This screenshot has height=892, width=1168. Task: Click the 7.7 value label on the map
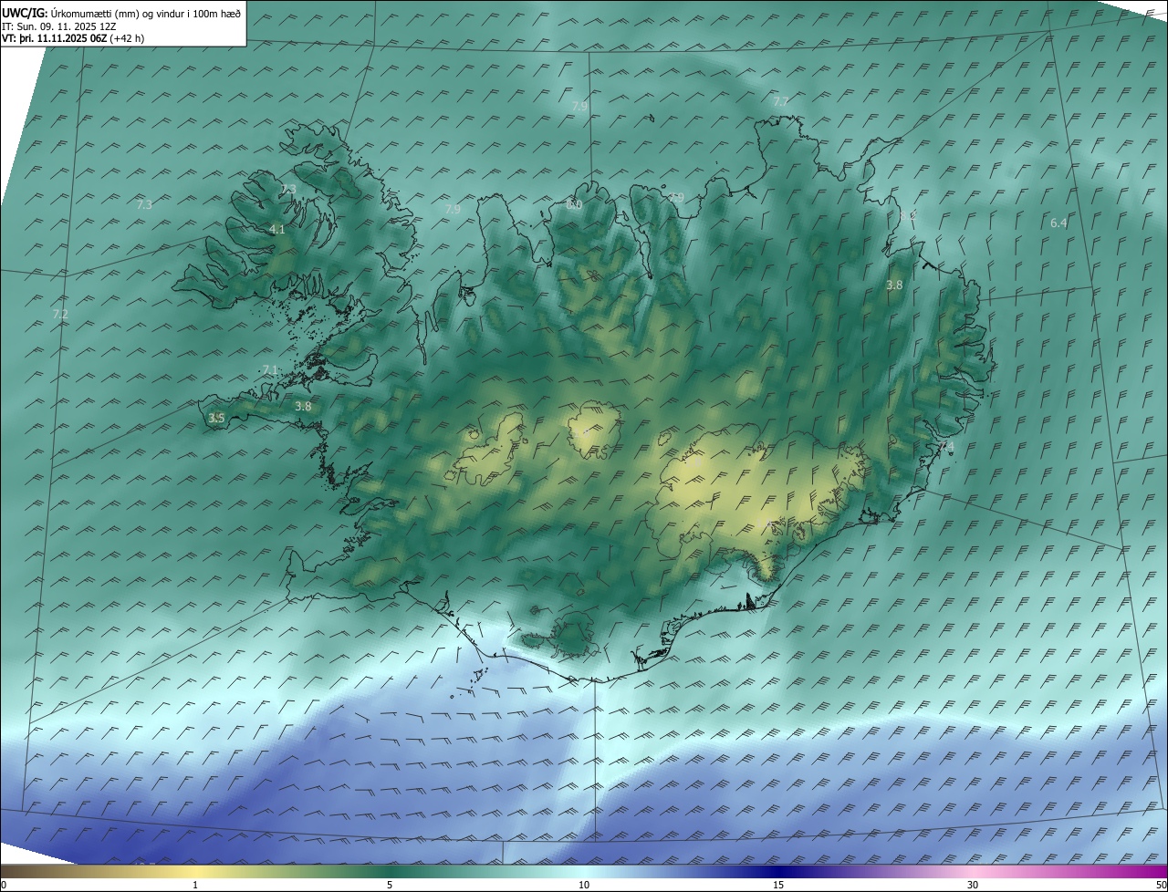(x=780, y=101)
